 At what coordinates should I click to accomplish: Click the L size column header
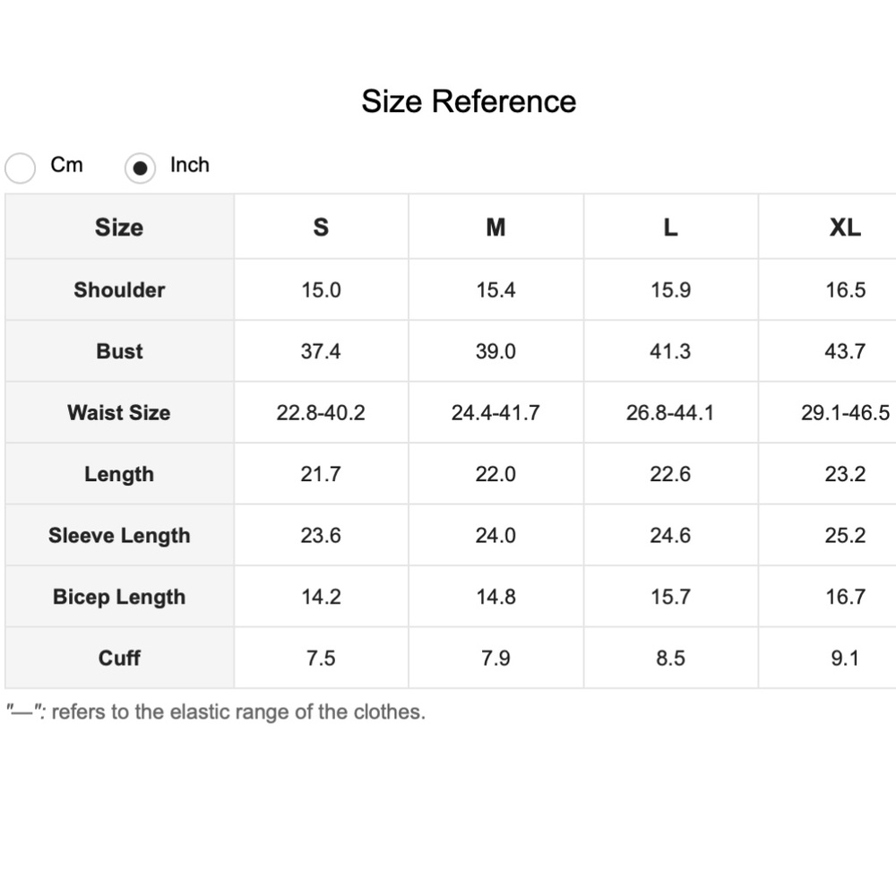[671, 228]
